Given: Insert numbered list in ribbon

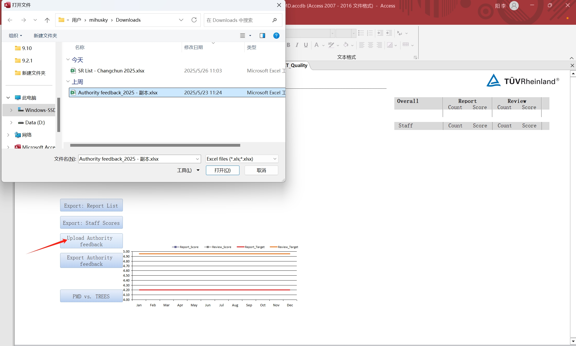Looking at the screenshot, I should click(x=370, y=33).
